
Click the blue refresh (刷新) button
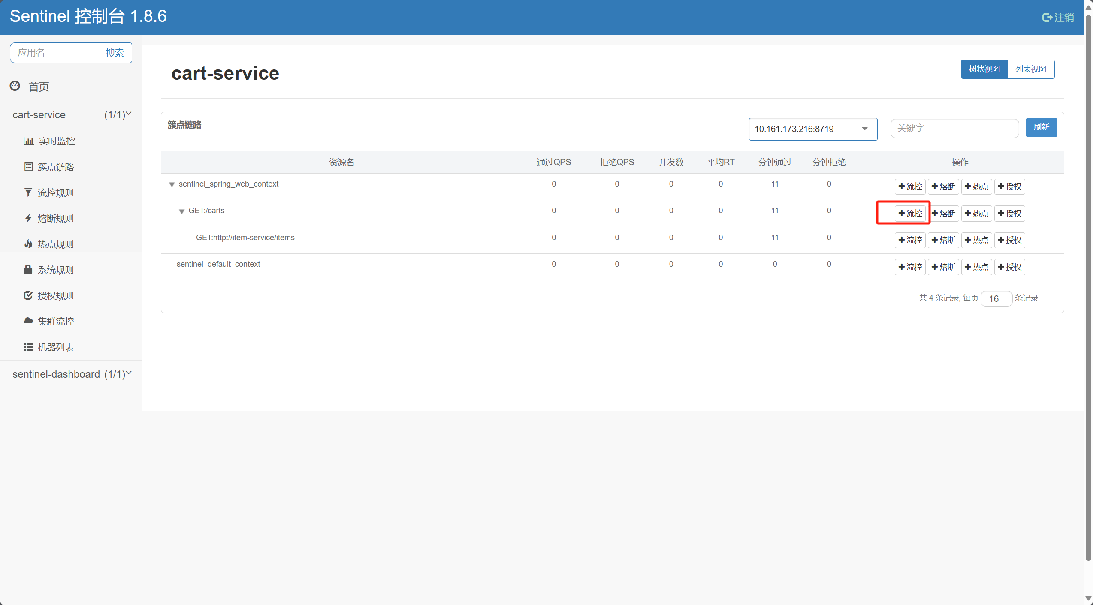coord(1041,127)
